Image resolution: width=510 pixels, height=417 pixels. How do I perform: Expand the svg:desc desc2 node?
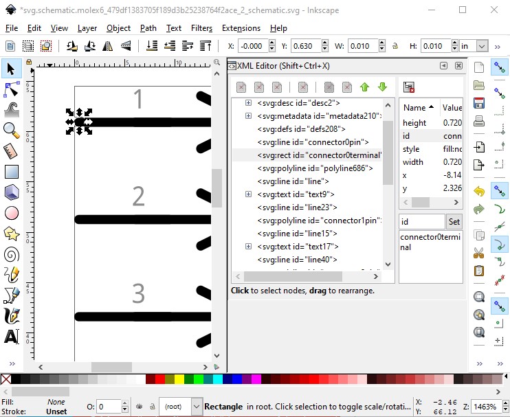tap(248, 103)
